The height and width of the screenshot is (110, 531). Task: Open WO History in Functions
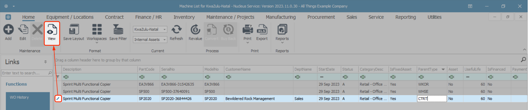[19, 97]
